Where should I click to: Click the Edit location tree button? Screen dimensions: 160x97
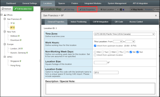click(23, 9)
